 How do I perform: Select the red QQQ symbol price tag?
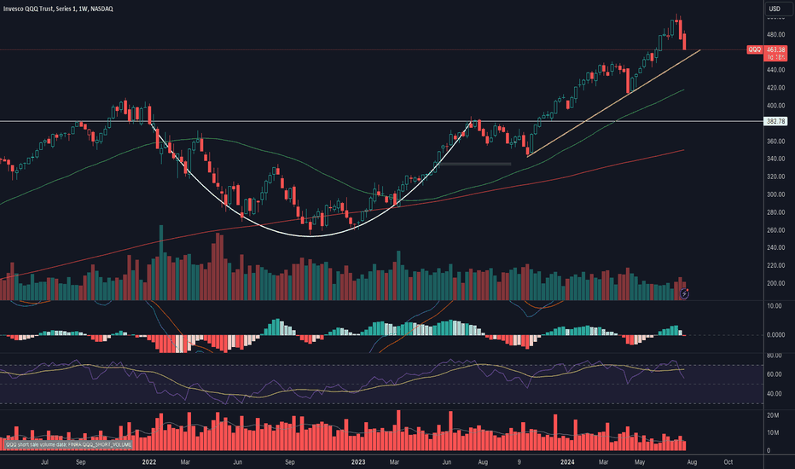pyautogui.click(x=755, y=49)
